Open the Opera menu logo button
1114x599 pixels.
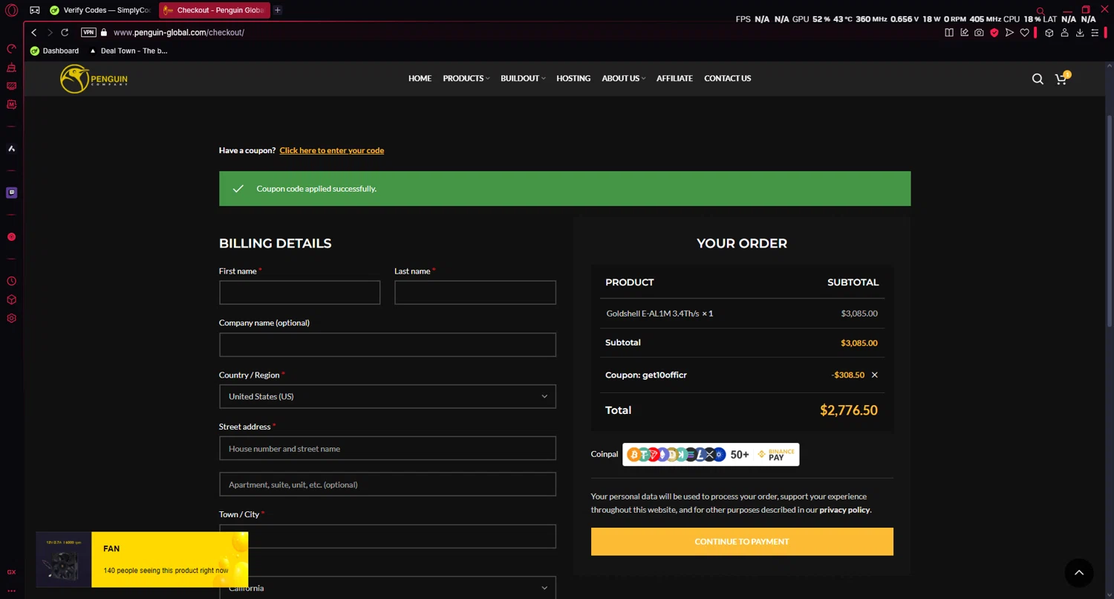pyautogui.click(x=11, y=10)
